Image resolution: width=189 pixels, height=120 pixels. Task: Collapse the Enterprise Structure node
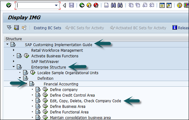coord(14,67)
